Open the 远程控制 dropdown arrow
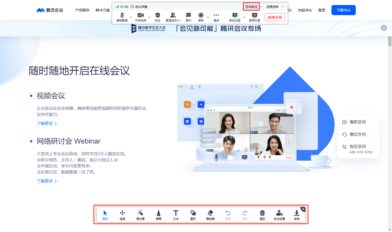392x232 pixels. [x=283, y=7]
